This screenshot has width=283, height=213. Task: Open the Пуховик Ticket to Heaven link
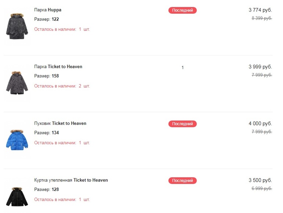[60, 123]
